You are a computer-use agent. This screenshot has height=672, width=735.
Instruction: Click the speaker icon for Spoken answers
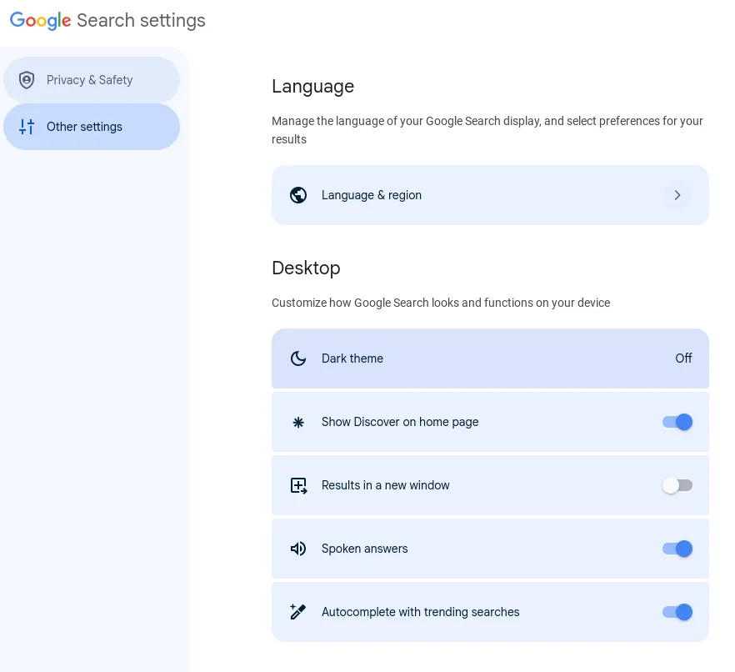click(x=298, y=549)
